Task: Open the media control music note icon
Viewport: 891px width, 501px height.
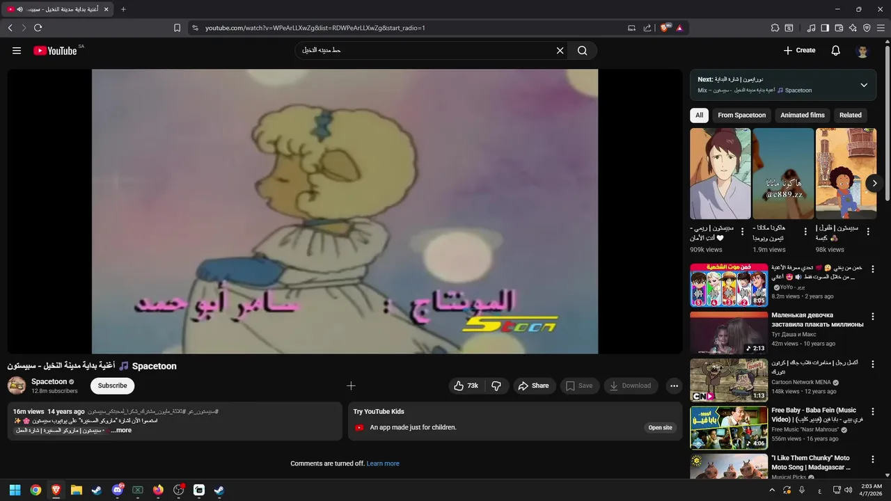Action: pos(811,28)
